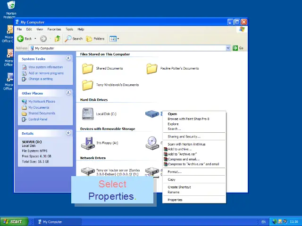
Task: Open the Views toolbar icon
Action: (x=114, y=39)
